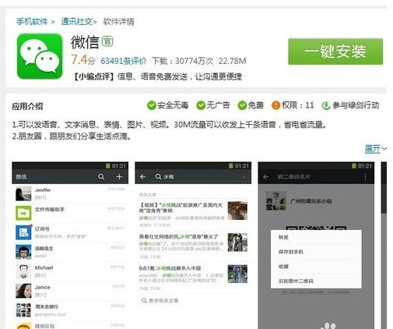The image size is (393, 329).
Task: Expand description with 展开 link
Action: pos(375,149)
